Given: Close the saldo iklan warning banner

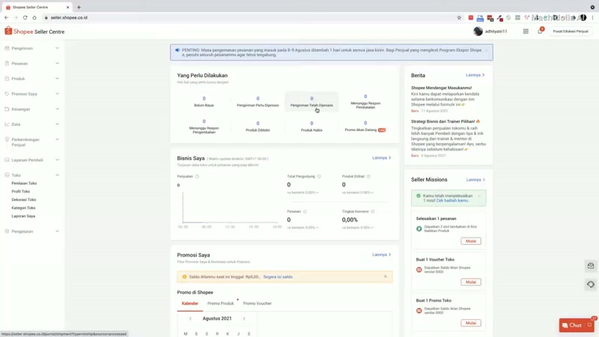Looking at the screenshot, I should (385, 276).
